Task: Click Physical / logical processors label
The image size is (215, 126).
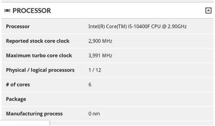Action: (40, 70)
